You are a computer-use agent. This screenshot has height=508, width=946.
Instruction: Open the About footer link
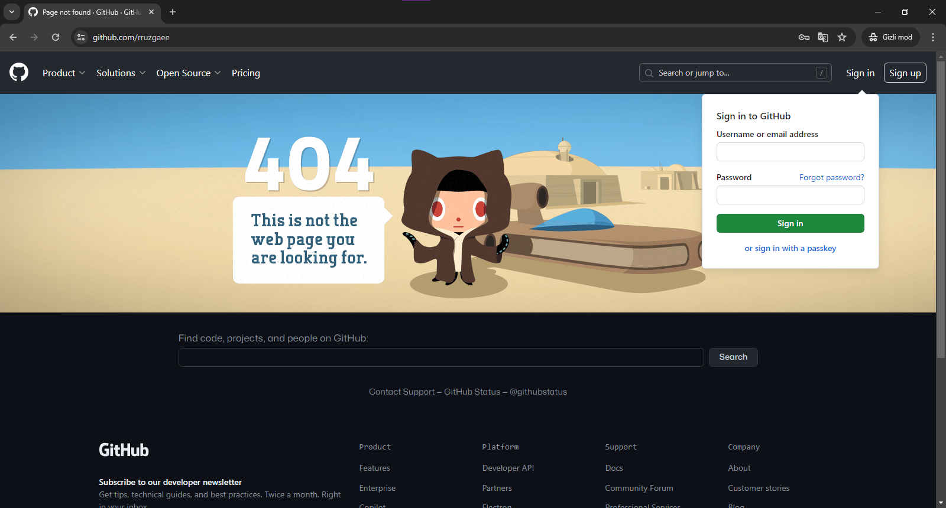(740, 468)
